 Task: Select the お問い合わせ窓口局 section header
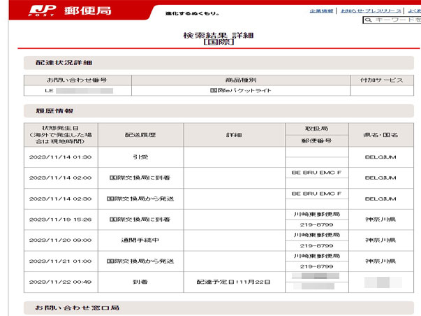point(72,307)
